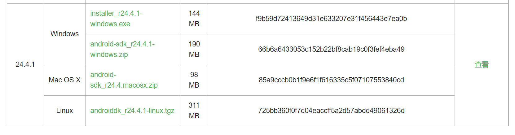Click the Windows platform cell
The image size is (515, 135).
pyautogui.click(x=64, y=34)
